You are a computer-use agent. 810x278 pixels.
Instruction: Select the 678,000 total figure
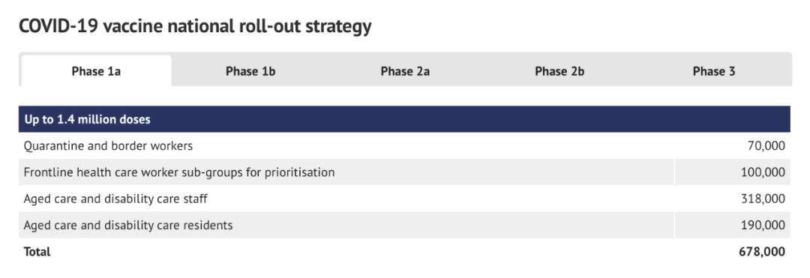click(x=763, y=252)
